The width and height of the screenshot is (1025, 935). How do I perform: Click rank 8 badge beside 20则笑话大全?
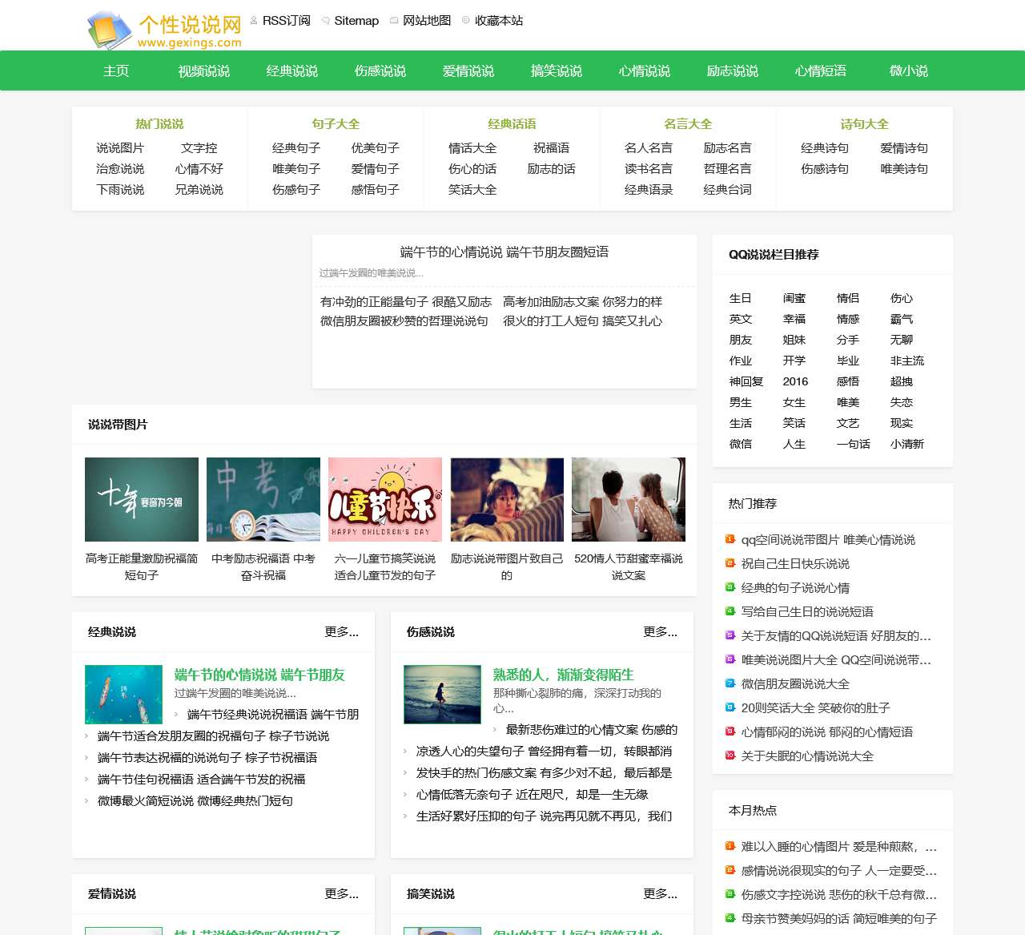(x=730, y=707)
